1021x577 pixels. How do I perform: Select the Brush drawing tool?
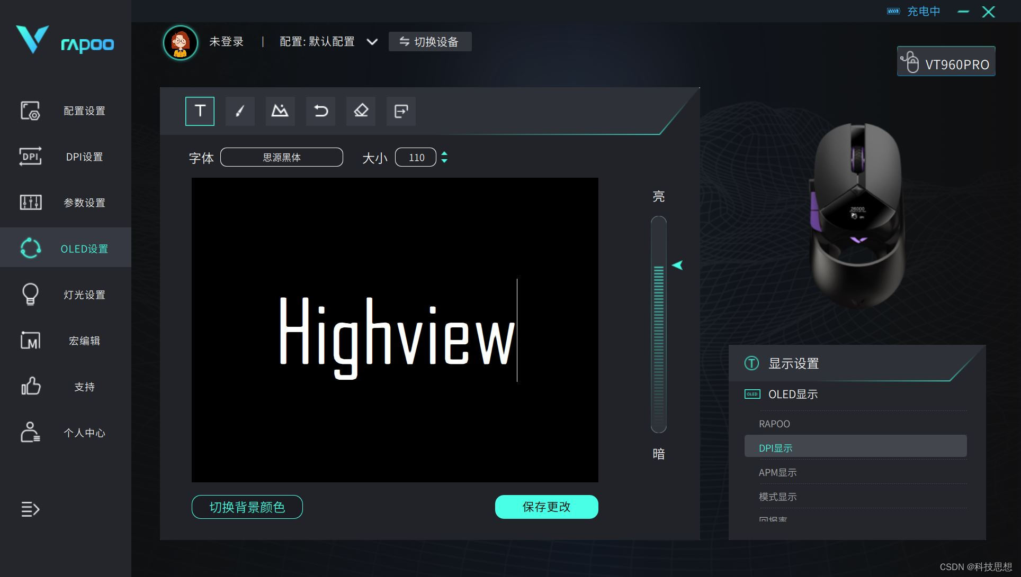pos(240,111)
